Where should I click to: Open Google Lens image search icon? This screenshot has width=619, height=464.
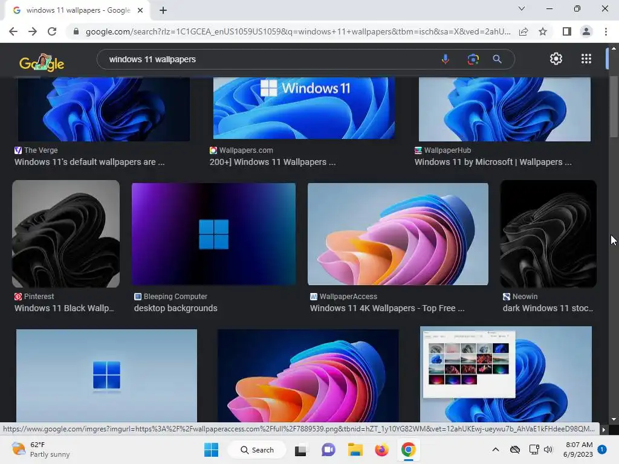[473, 59]
